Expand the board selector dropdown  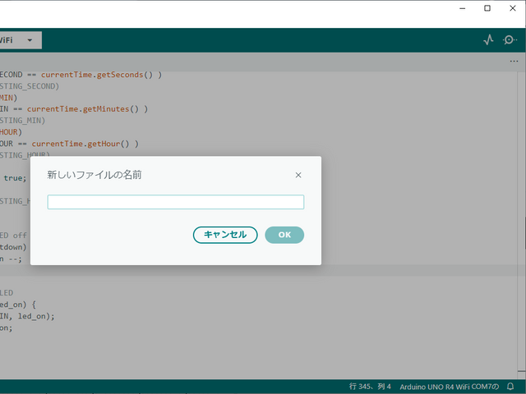21,40
